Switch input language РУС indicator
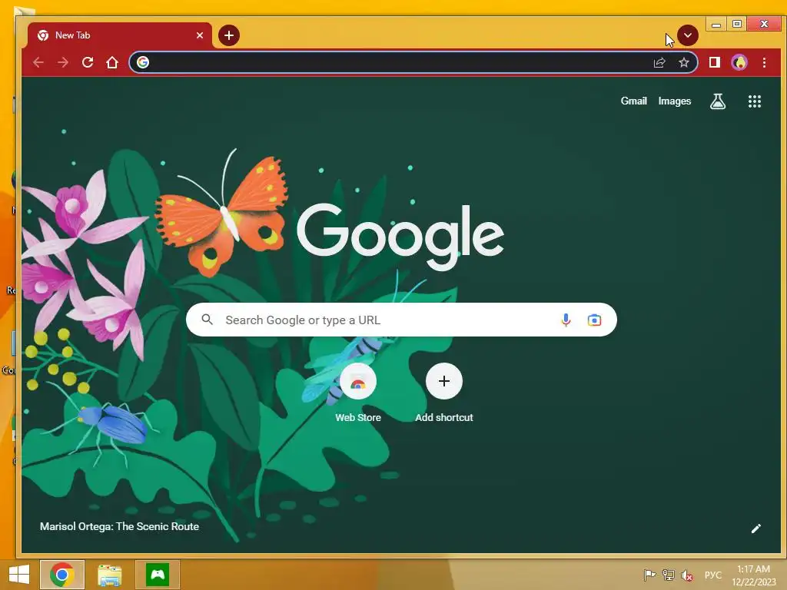 (712, 575)
